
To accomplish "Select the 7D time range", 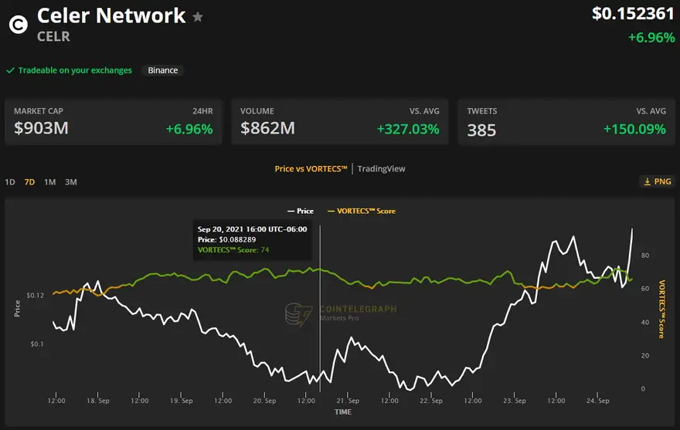I will [x=29, y=182].
